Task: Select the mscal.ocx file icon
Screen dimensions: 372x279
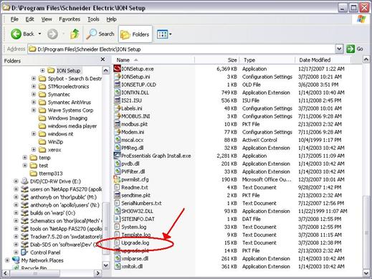Action: click(118, 140)
